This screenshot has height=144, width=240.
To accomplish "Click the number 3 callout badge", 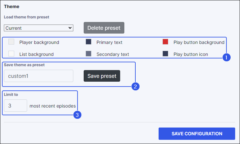I will tap(77, 115).
